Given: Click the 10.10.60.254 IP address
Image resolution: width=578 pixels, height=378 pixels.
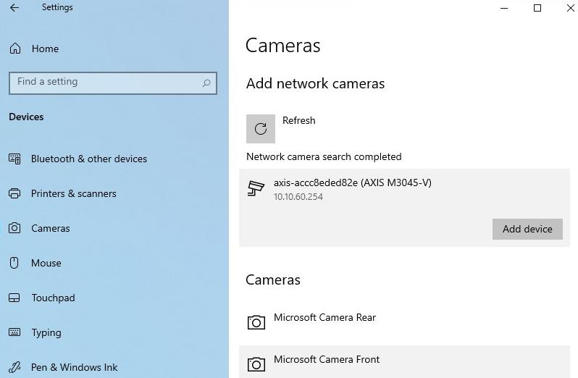Looking at the screenshot, I should [298, 197].
